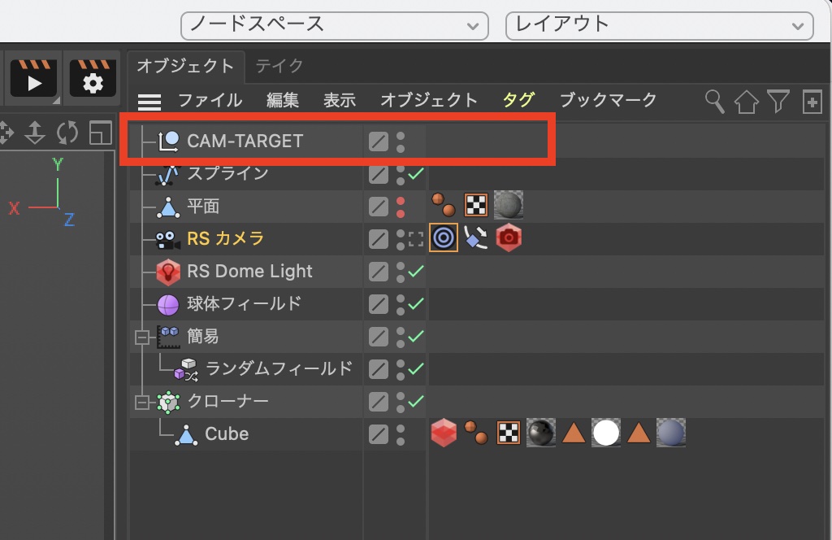The image size is (832, 540).
Task: Click the Render Settings gear clapperboard icon
Action: coord(93,78)
